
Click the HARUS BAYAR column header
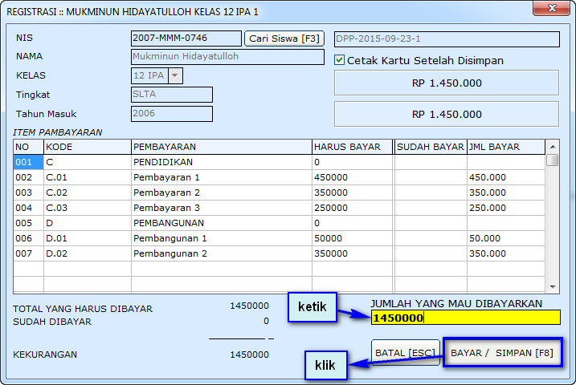pos(353,147)
